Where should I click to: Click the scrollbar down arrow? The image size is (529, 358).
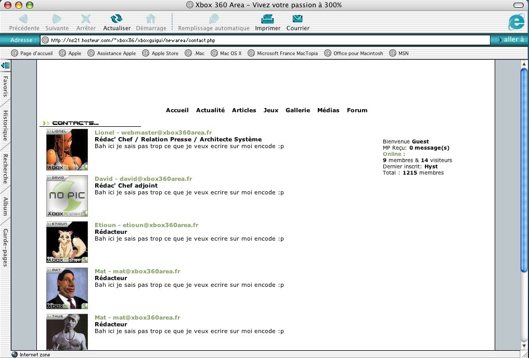pos(524,346)
